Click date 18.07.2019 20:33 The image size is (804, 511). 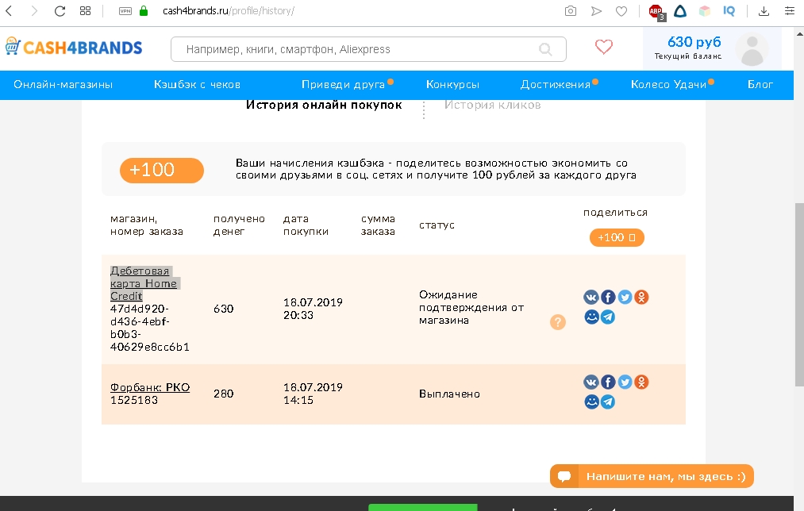point(313,309)
